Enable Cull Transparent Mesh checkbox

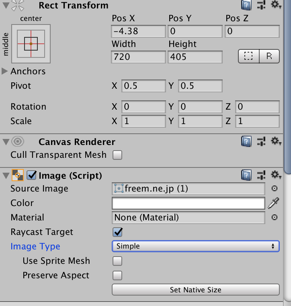click(x=117, y=155)
